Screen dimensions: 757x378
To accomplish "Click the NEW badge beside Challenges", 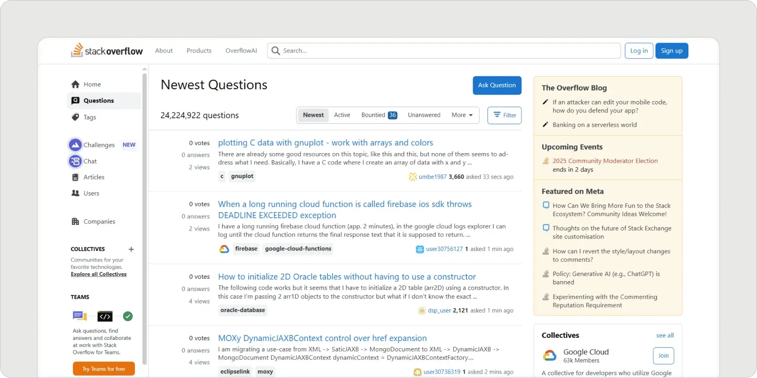I will click(x=129, y=145).
